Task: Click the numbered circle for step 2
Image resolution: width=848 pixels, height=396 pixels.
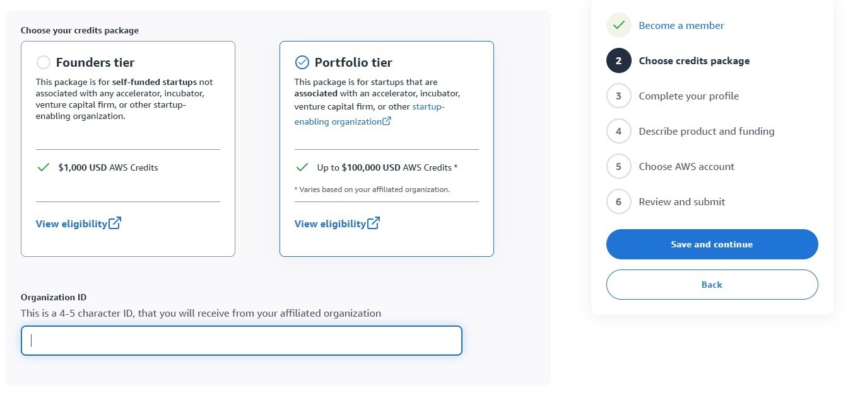Action: [618, 60]
